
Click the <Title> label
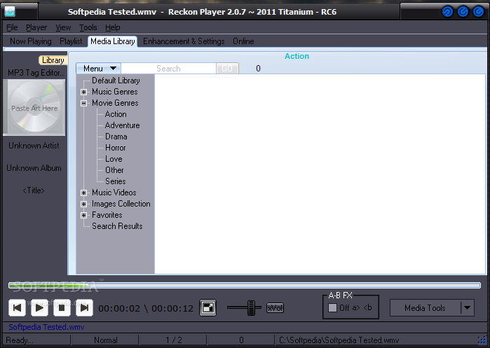point(34,190)
